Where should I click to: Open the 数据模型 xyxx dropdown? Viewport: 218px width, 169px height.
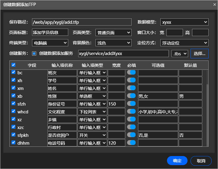[184, 22]
